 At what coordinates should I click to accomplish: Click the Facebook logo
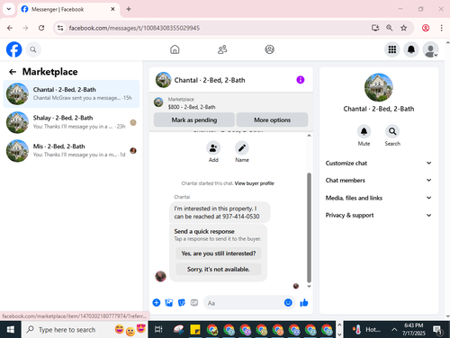pos(14,49)
